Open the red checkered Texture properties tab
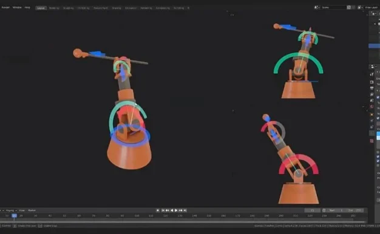 [x=372, y=141]
